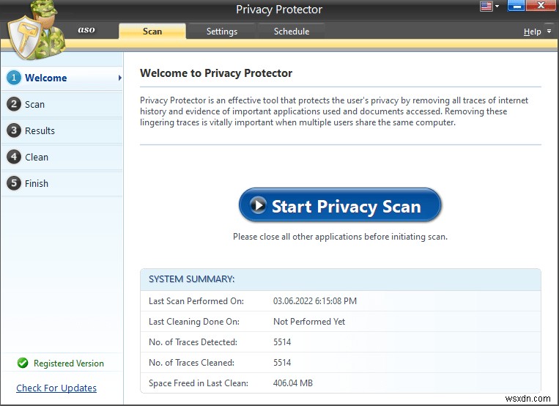This screenshot has width=559, height=406.
Task: Open step 3 Results in the sidebar
Action: 40,130
